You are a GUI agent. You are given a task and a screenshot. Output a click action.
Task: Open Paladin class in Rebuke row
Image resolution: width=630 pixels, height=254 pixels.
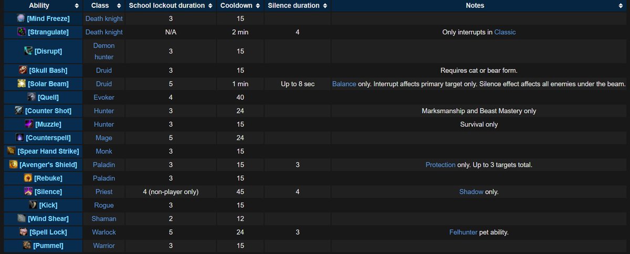tap(104, 178)
